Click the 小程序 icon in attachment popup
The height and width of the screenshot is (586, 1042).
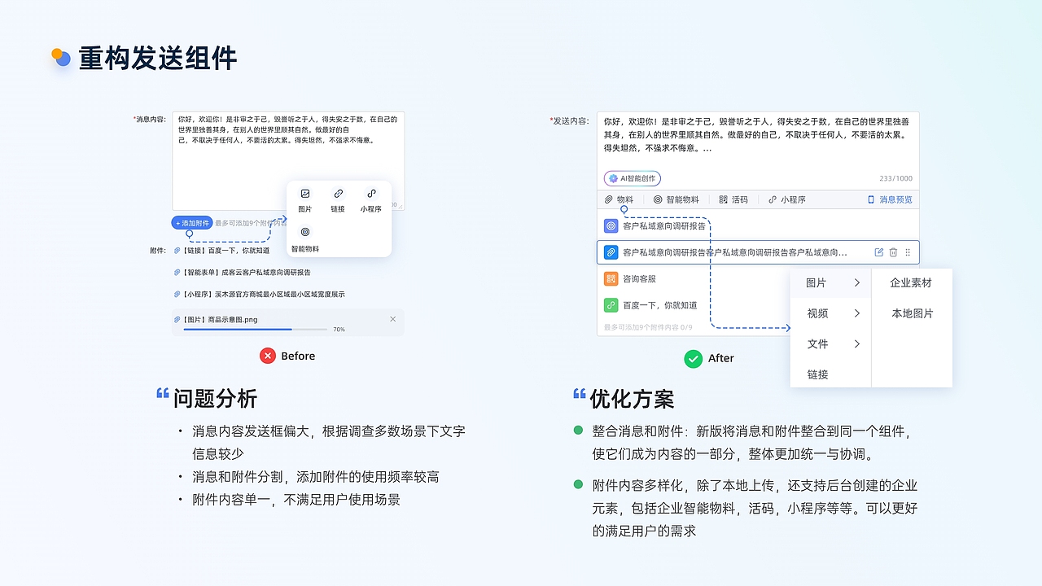pos(371,194)
